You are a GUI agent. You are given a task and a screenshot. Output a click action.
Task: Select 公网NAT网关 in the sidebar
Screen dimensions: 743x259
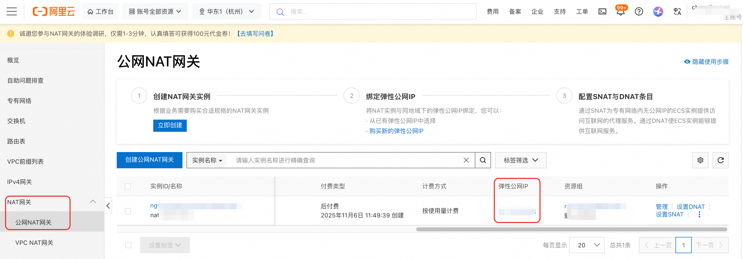coord(33,223)
